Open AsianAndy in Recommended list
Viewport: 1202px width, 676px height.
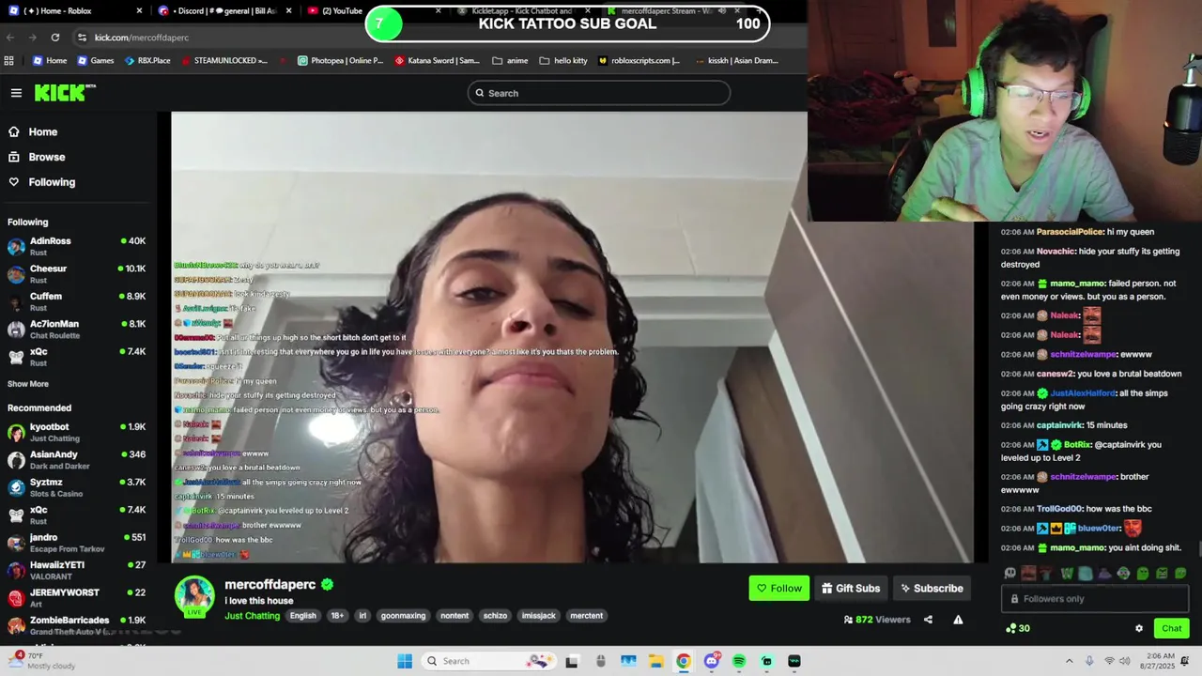click(x=76, y=459)
